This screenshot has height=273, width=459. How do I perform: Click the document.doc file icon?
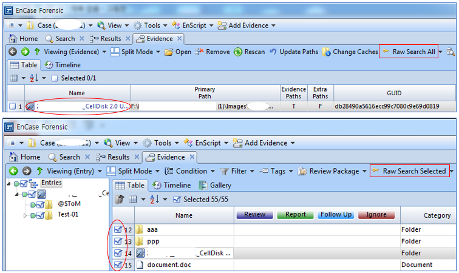click(140, 265)
